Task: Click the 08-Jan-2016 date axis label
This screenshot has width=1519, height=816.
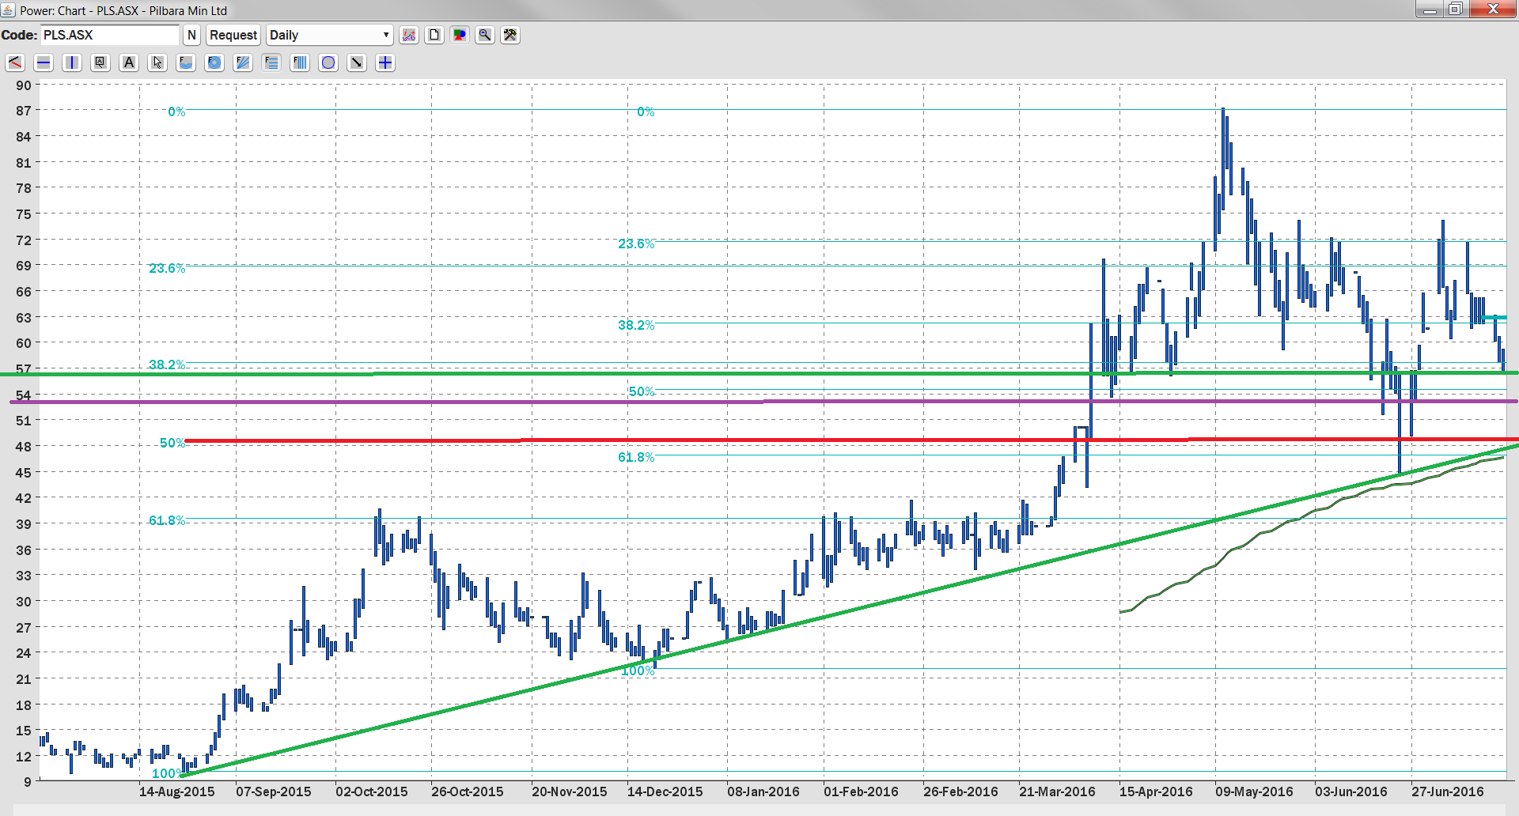Action: tap(763, 791)
